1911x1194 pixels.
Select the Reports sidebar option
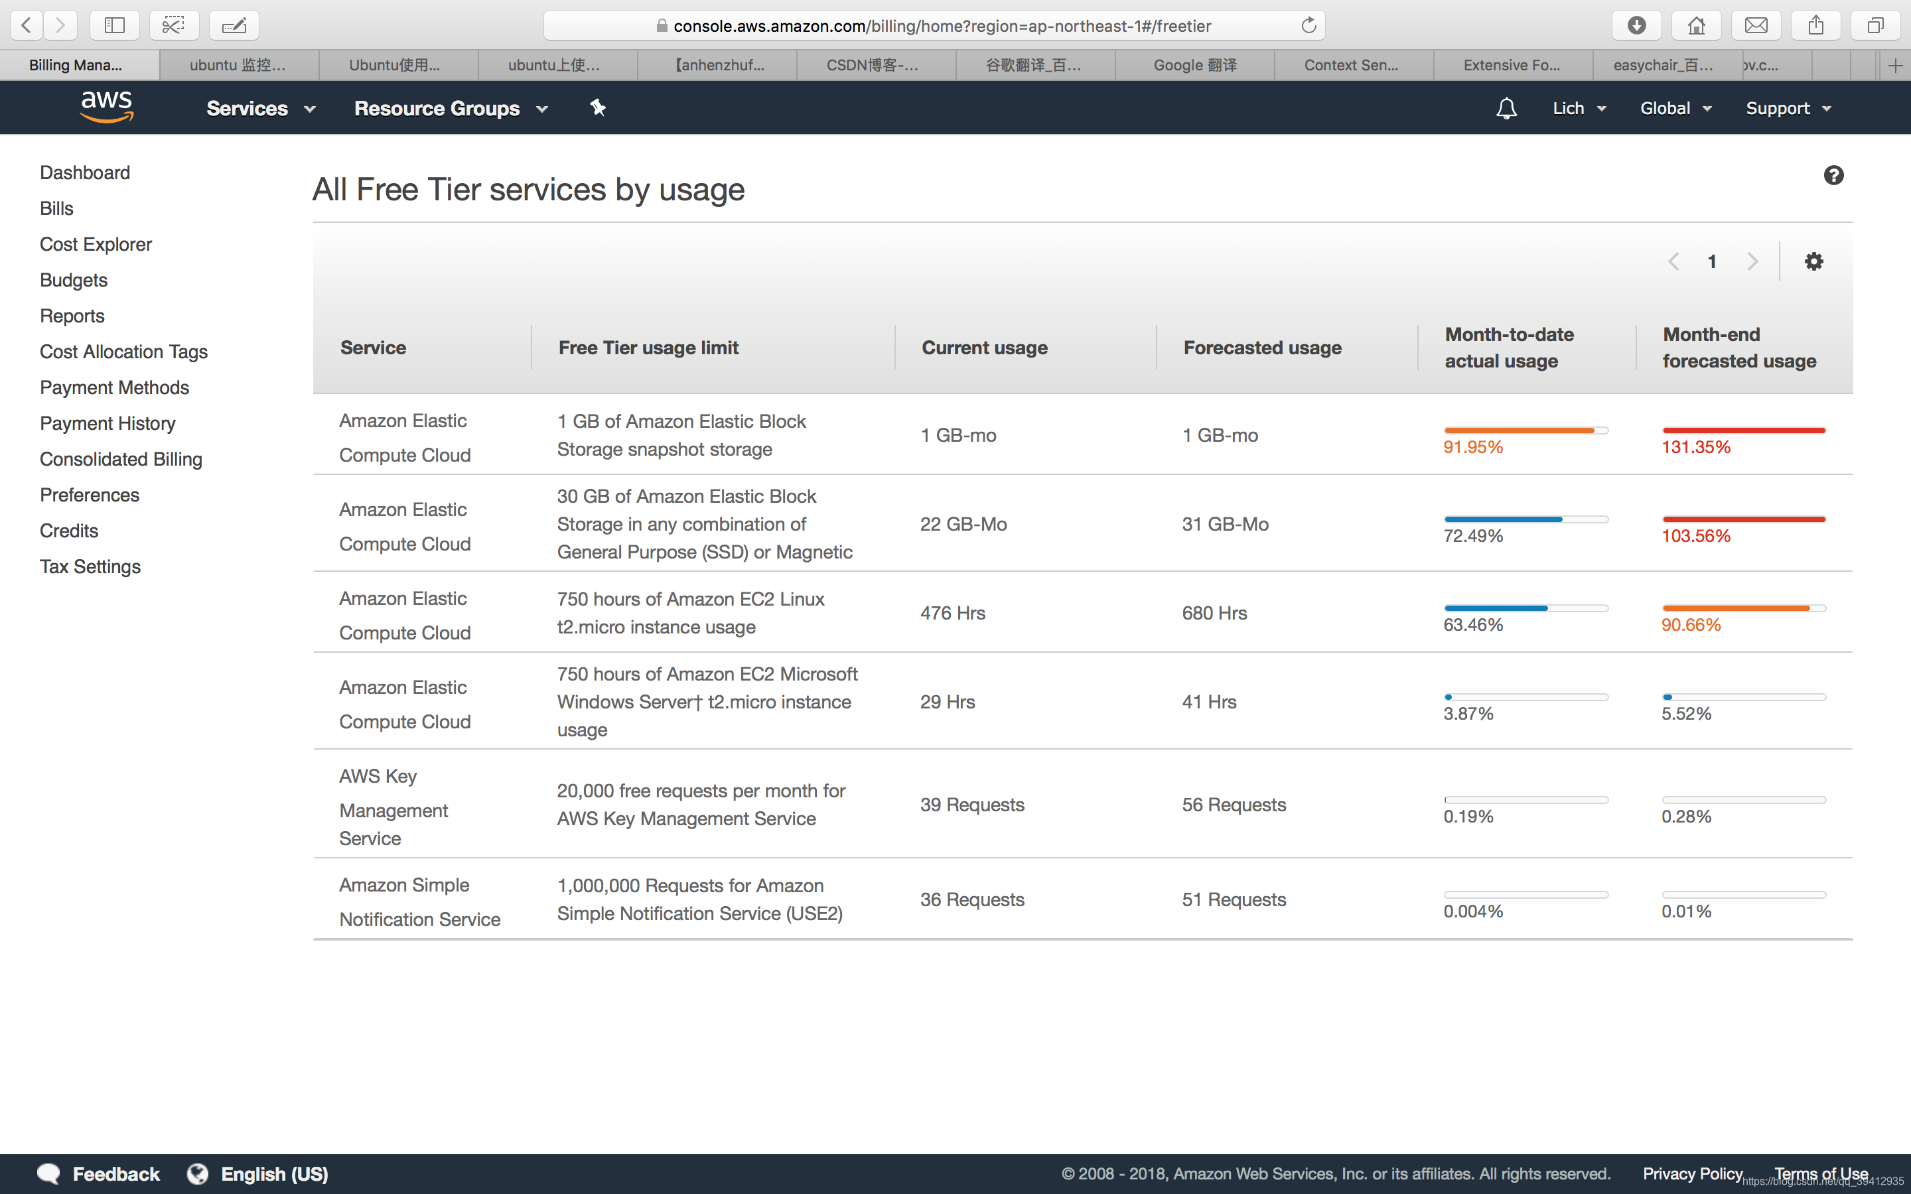point(72,315)
